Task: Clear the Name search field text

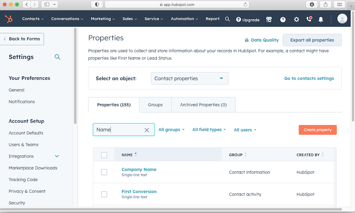Action: (147, 130)
